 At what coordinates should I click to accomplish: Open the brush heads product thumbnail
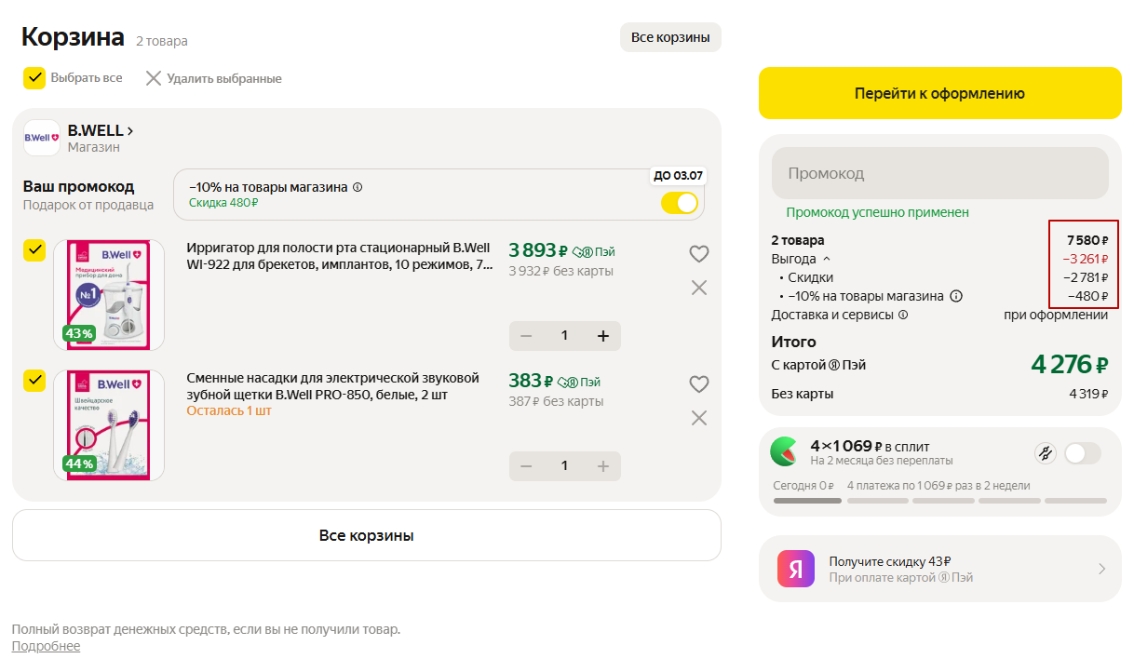click(109, 424)
